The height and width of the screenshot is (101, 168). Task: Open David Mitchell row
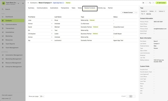coord(82,27)
